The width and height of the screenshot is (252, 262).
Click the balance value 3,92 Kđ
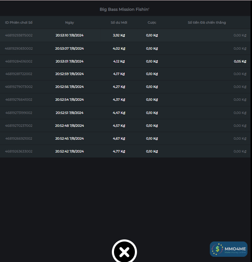point(119,35)
